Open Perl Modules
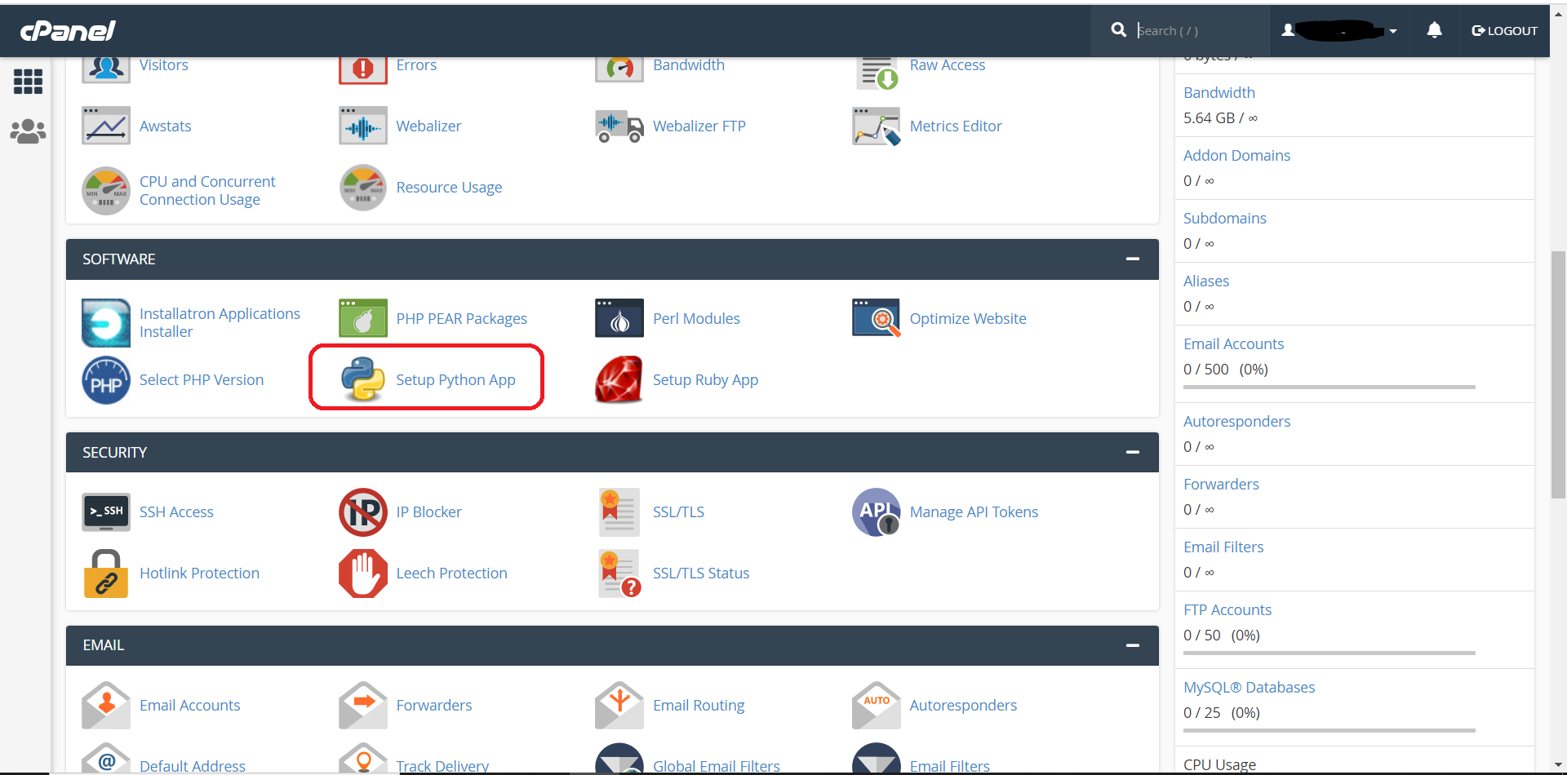Screen dimensions: 1567x775 (x=695, y=318)
